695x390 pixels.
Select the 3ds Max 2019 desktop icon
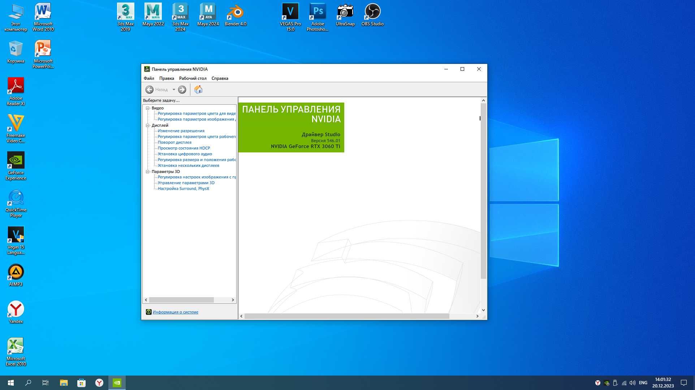[125, 17]
